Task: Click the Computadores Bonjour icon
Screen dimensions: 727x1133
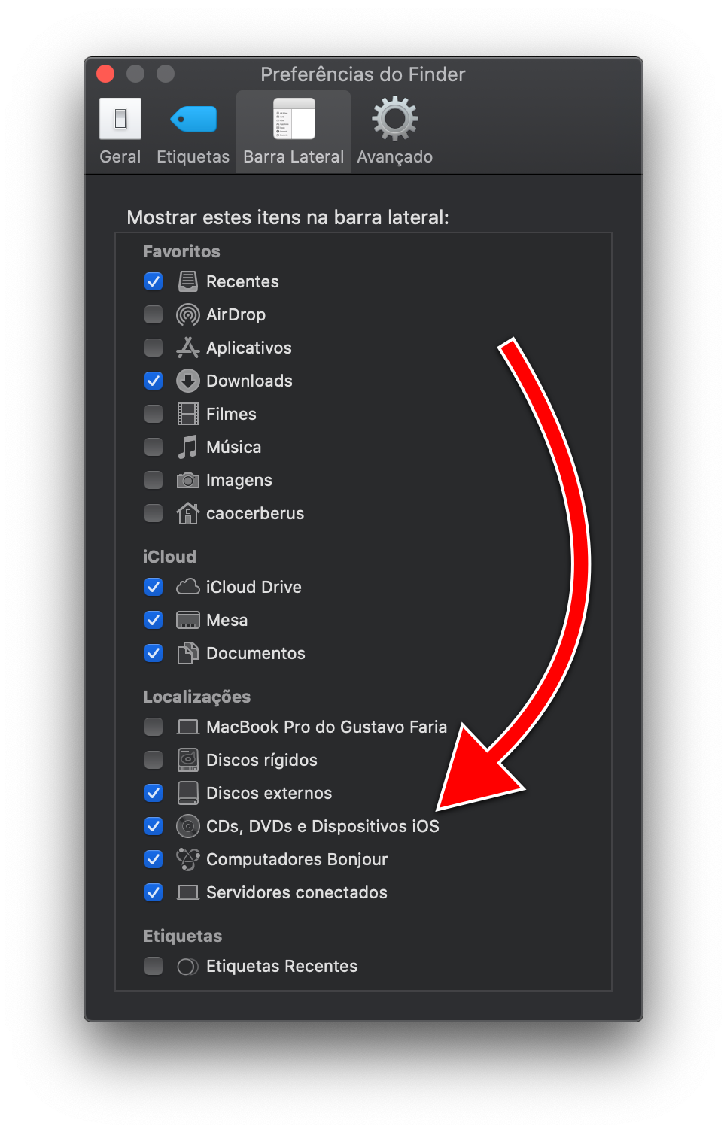Action: pos(187,859)
